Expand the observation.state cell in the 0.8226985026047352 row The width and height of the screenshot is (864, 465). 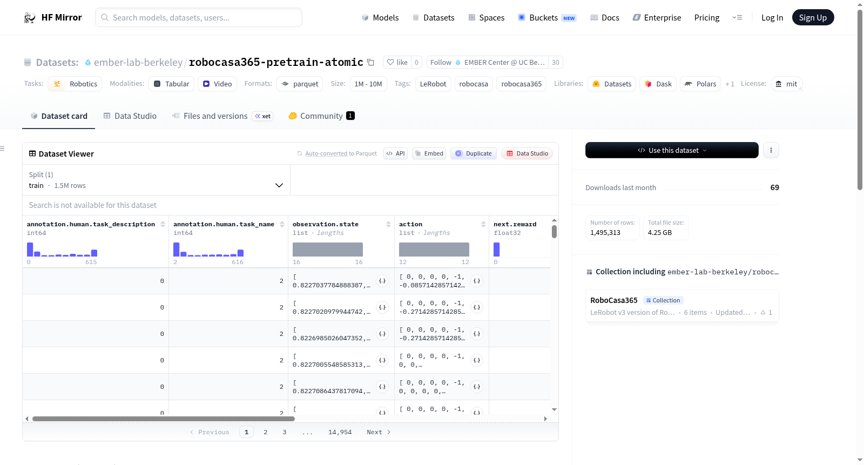(x=382, y=334)
